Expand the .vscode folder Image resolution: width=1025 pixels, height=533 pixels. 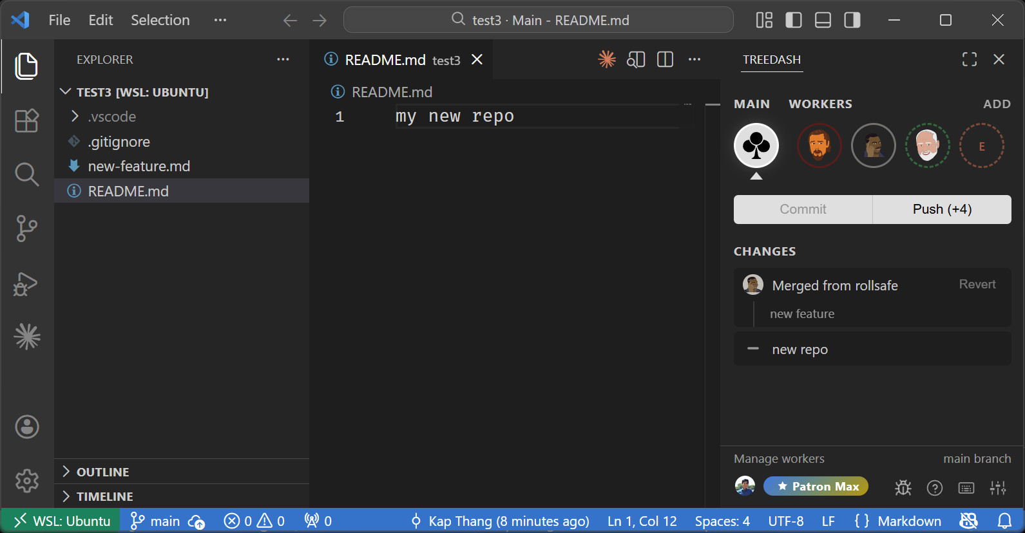[x=182, y=117]
